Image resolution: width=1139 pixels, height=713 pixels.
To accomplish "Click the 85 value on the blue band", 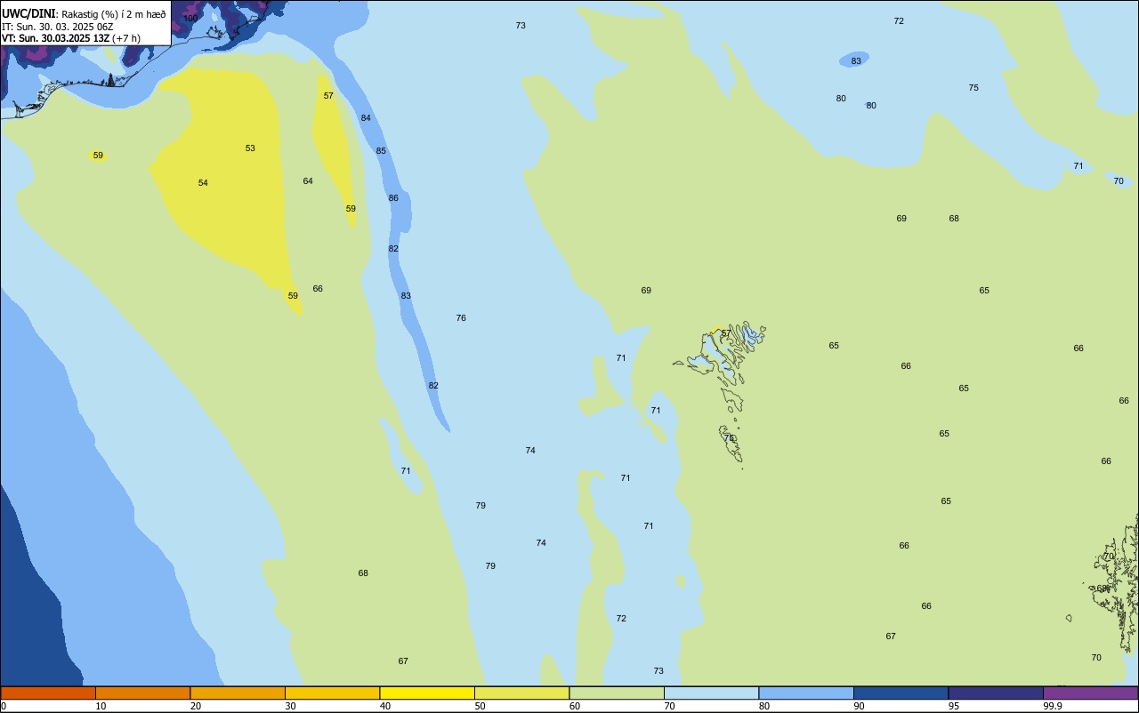I will click(x=381, y=151).
